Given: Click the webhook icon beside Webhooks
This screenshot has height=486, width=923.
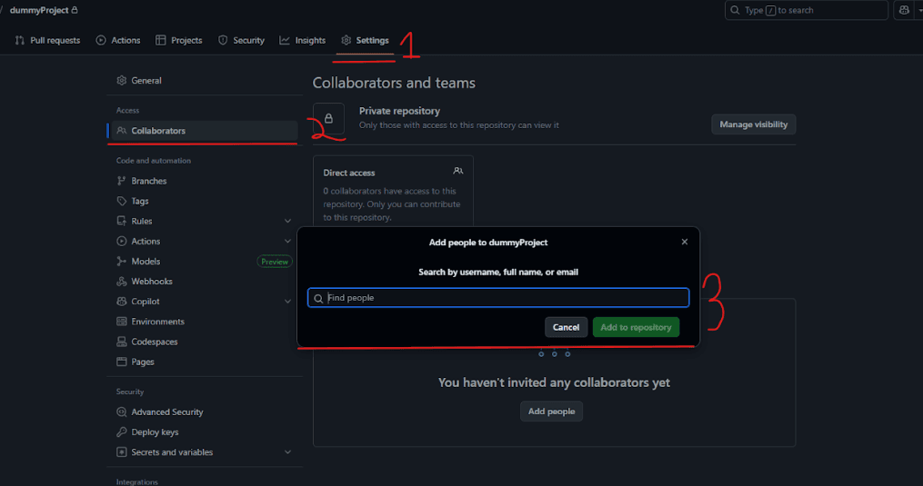Looking at the screenshot, I should pyautogui.click(x=121, y=282).
